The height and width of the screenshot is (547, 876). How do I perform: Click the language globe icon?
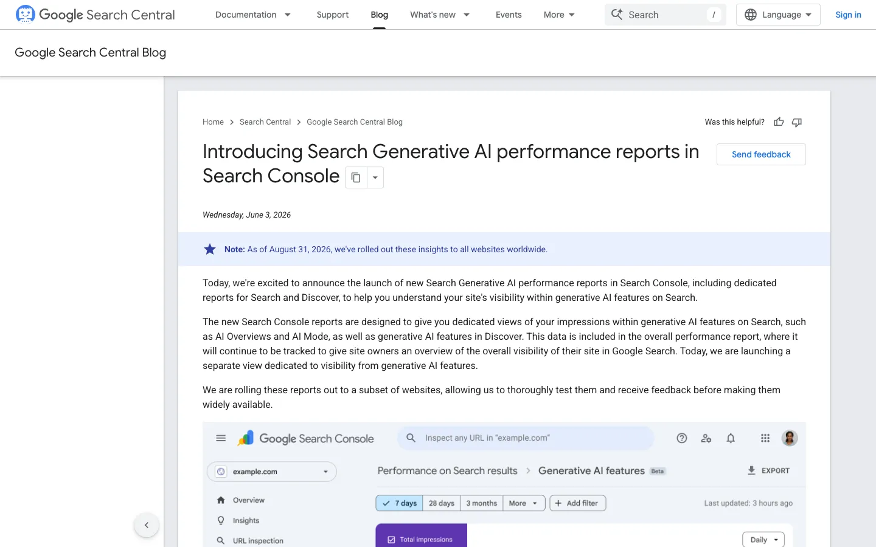click(x=751, y=15)
